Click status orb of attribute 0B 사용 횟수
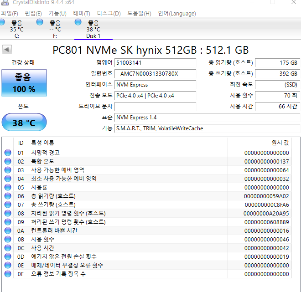 click(8, 239)
